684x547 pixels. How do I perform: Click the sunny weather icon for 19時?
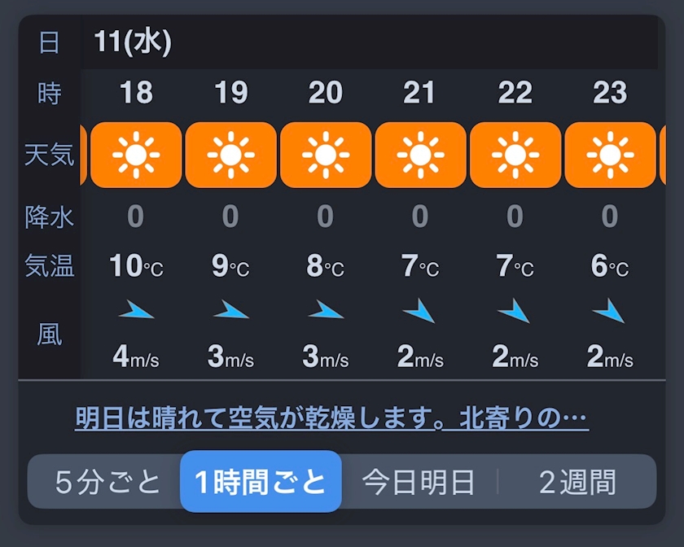click(230, 155)
